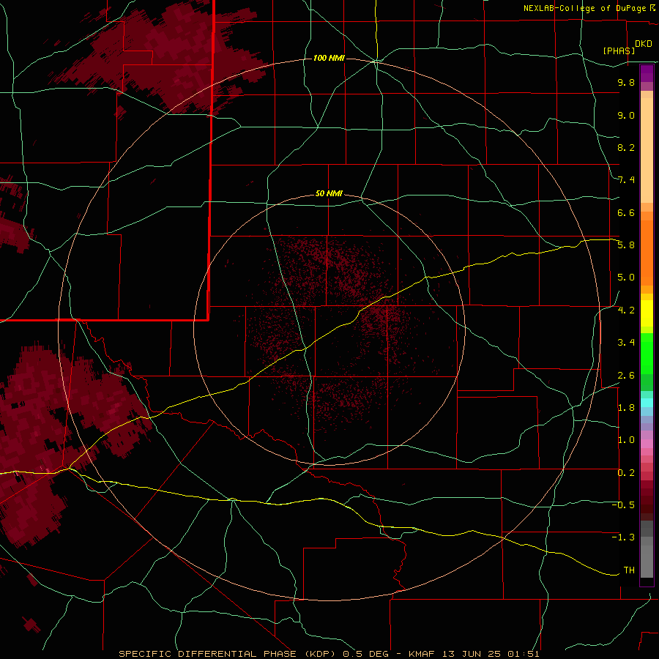Select the TH threshold label on scale
659x659 pixels.
coord(629,570)
